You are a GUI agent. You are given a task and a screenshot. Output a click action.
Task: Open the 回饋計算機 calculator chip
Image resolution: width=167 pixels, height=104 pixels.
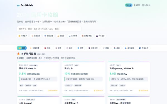click(87, 36)
